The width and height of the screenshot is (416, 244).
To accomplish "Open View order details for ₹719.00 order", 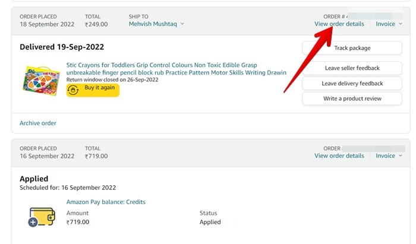I will (x=339, y=156).
